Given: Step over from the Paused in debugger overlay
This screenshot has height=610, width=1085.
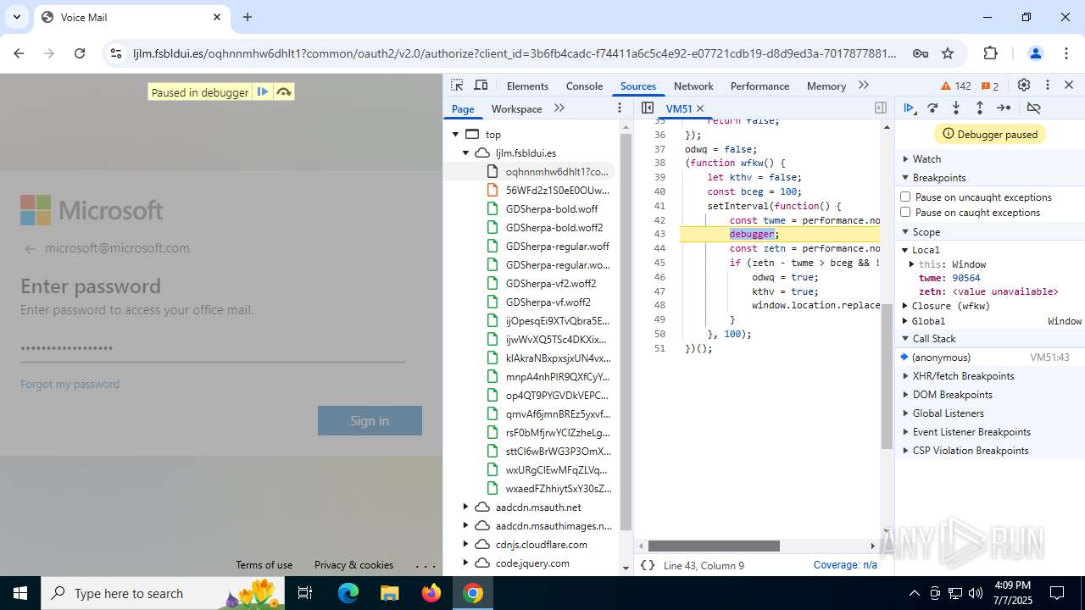Looking at the screenshot, I should pos(284,91).
